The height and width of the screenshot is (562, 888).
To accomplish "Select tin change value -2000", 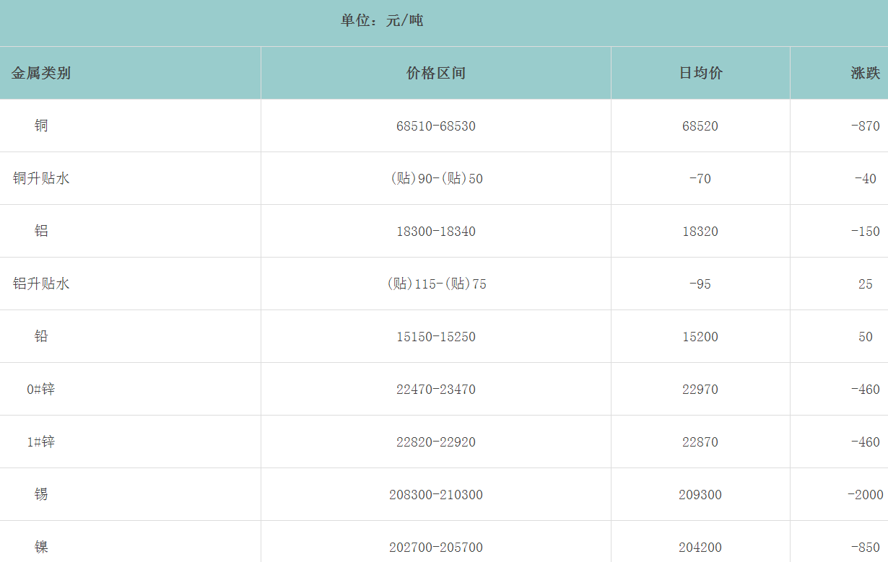I will pos(865,495).
